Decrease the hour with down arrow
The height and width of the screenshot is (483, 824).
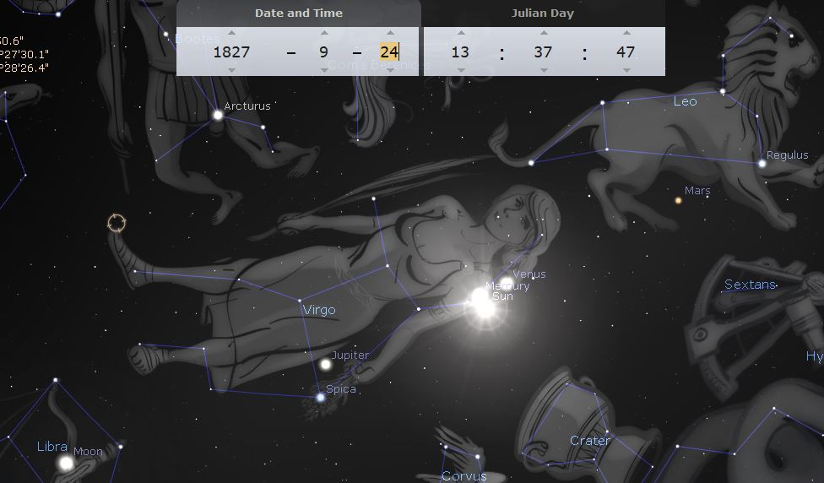pos(461,70)
